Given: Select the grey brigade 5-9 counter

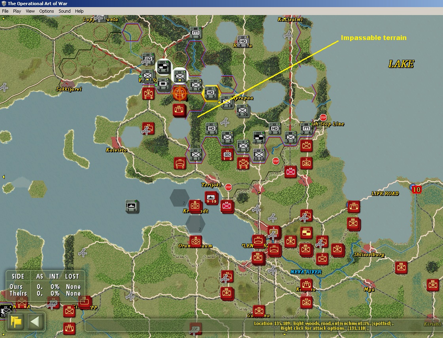Looking at the screenshot, I should pos(243,146).
